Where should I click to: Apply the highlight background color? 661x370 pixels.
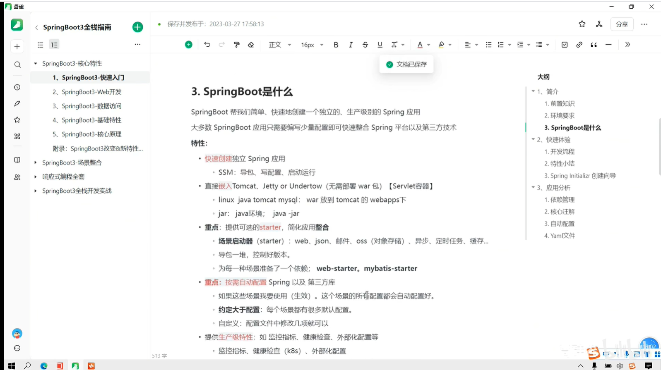tap(441, 45)
